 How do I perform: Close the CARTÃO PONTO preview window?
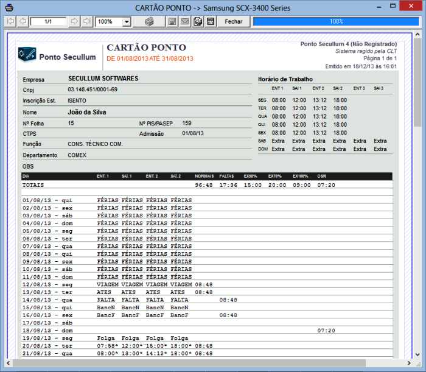[416, 7]
